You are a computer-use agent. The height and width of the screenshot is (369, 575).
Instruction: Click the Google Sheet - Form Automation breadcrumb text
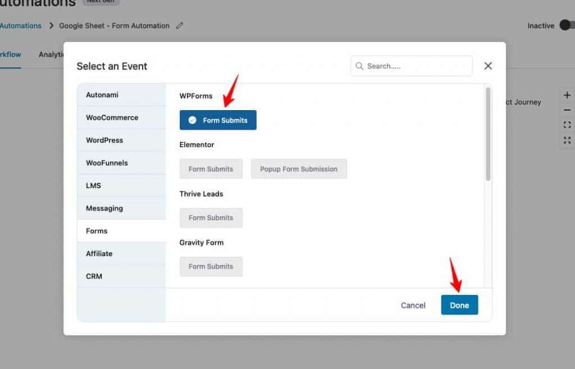[114, 26]
